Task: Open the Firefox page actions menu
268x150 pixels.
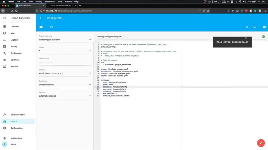Action: [x=200, y=11]
